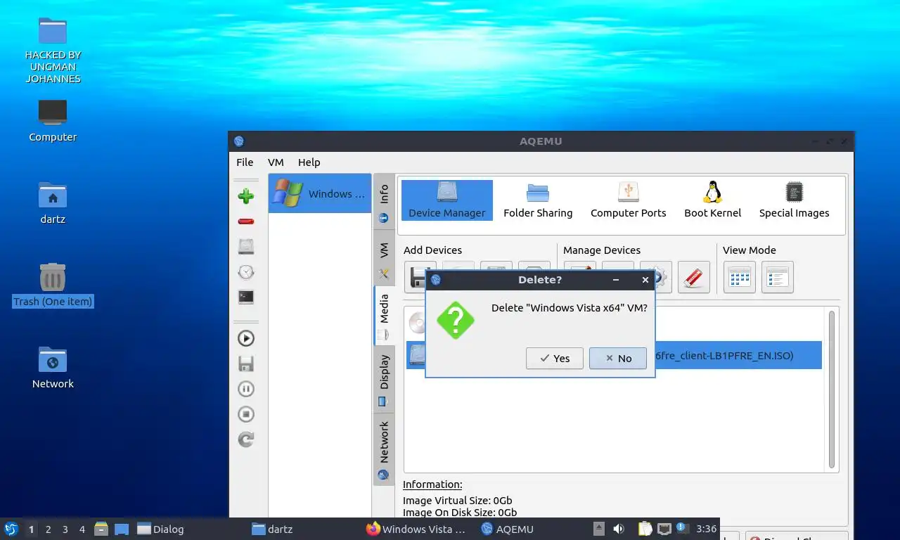Select the Device Manager section
Viewport: 900px width, 540px height.
[447, 200]
